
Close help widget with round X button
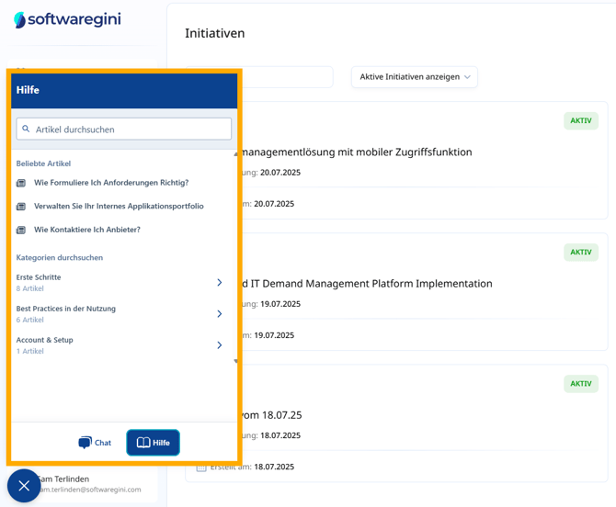click(x=24, y=485)
